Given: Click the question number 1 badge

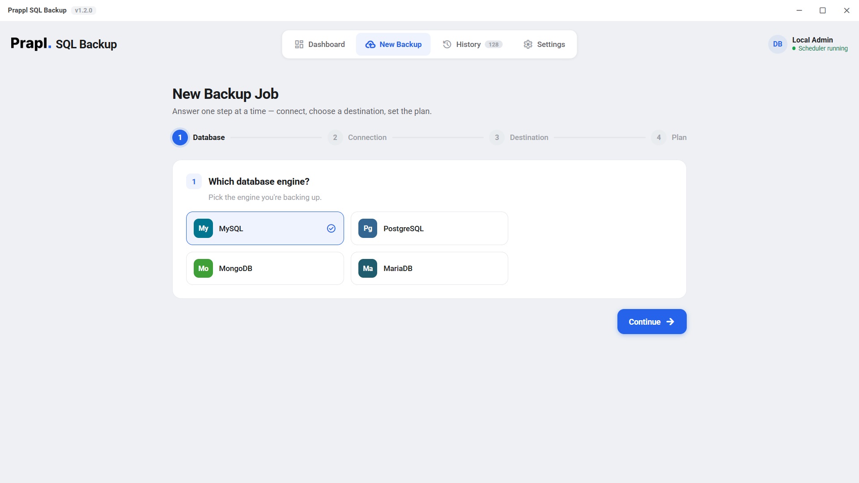Looking at the screenshot, I should (194, 182).
